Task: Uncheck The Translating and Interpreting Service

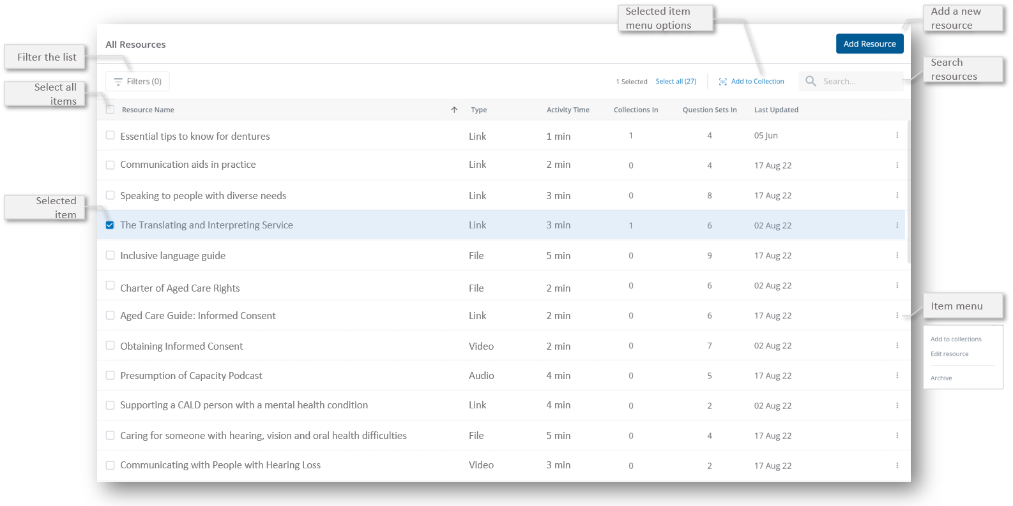Action: pyautogui.click(x=110, y=225)
